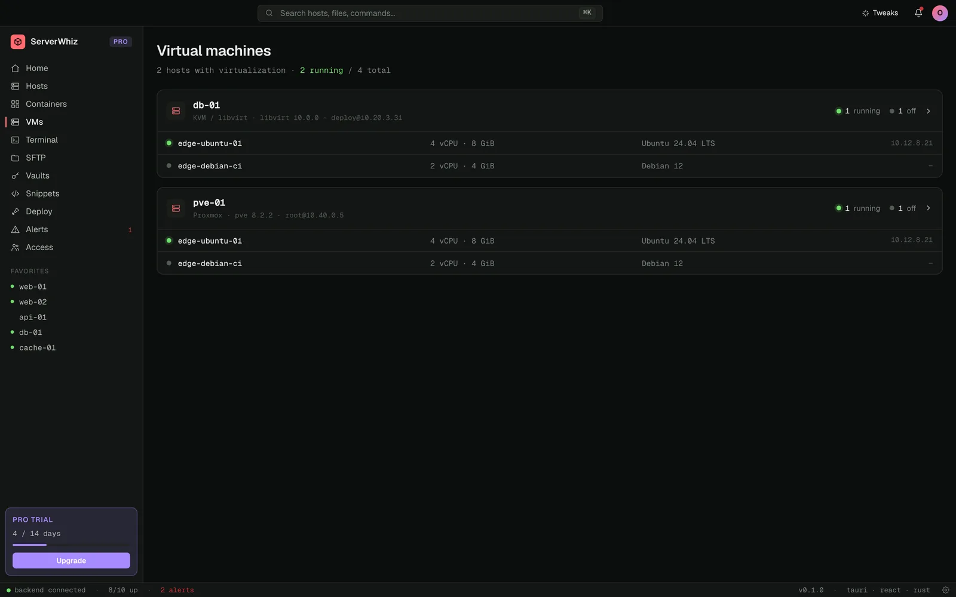956x597 pixels.
Task: Click the Containers grid icon
Action: (x=16, y=104)
